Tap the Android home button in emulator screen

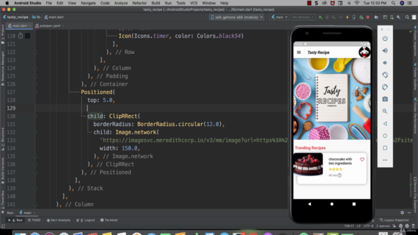click(332, 204)
